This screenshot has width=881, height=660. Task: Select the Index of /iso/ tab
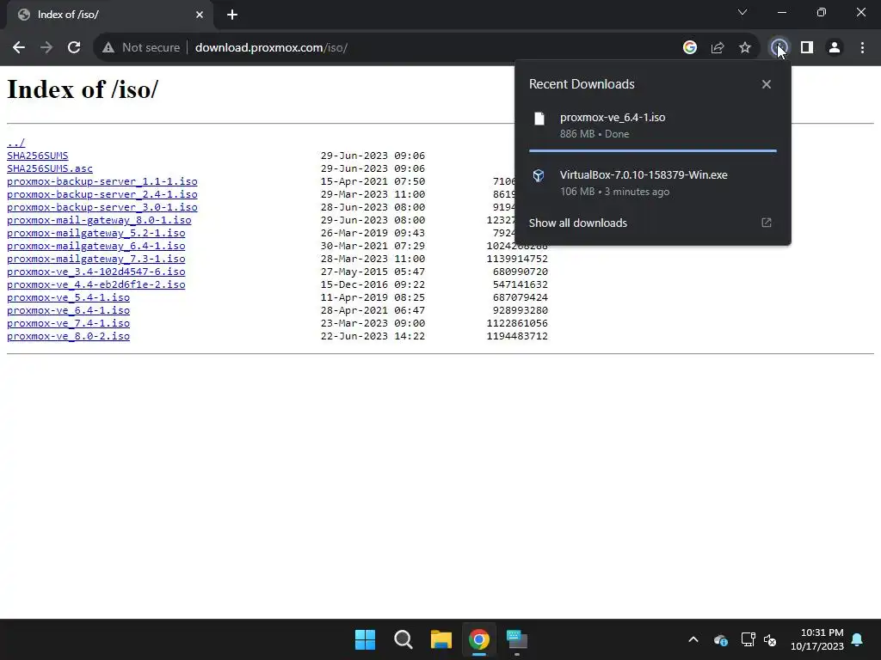coord(109,15)
